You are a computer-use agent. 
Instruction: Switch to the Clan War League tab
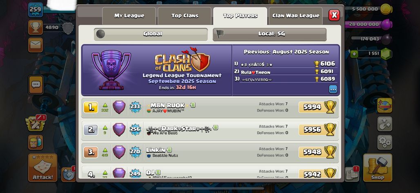pos(296,16)
